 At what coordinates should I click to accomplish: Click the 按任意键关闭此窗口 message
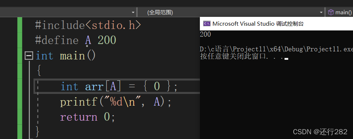(x=233, y=56)
